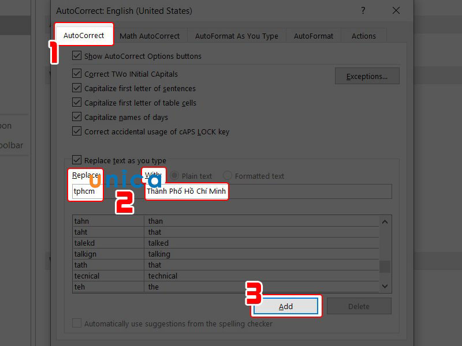The width and height of the screenshot is (462, 346).
Task: Open the AutoFormat As You Type tab
Action: [237, 35]
